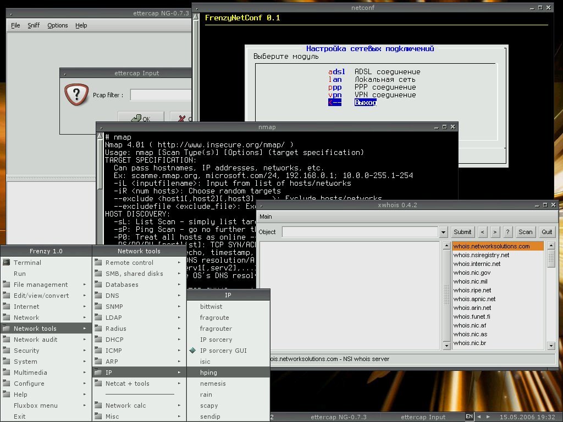563x422 pixels.
Task: Click the Databases folder icon
Action: click(98, 284)
